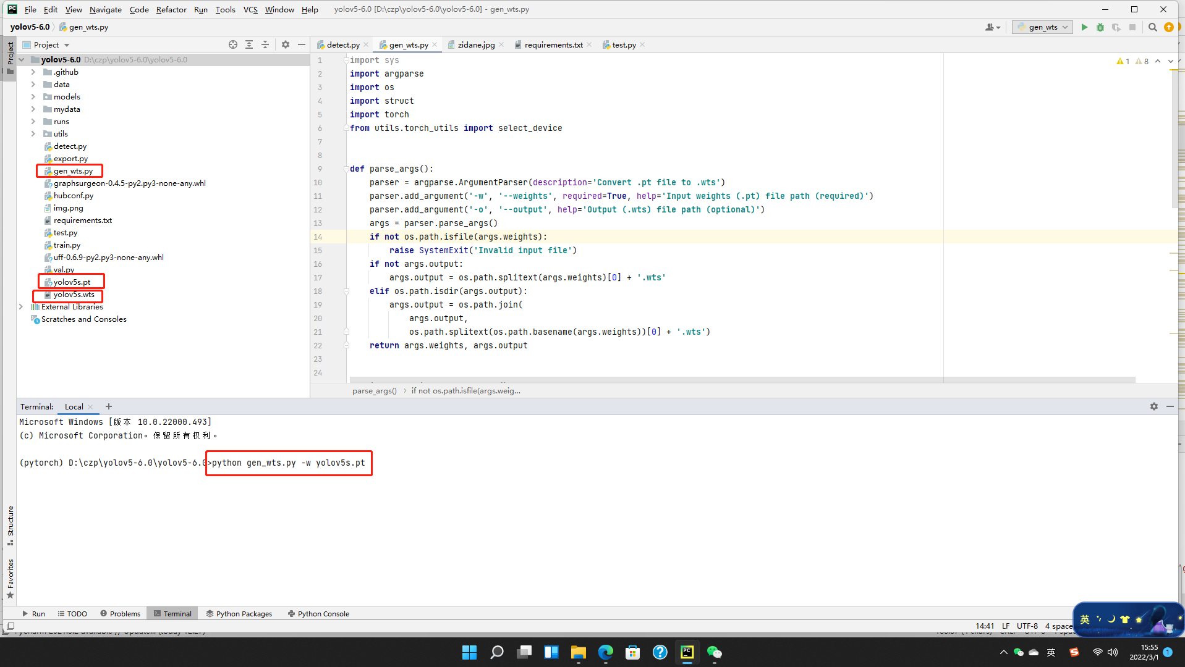Hide the terminal panel minimize icon
The width and height of the screenshot is (1185, 667).
coord(1170,406)
